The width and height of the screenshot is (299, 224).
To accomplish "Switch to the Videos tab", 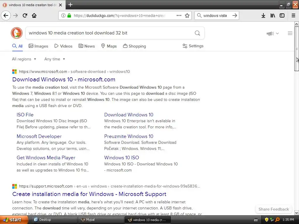I will [x=63, y=46].
